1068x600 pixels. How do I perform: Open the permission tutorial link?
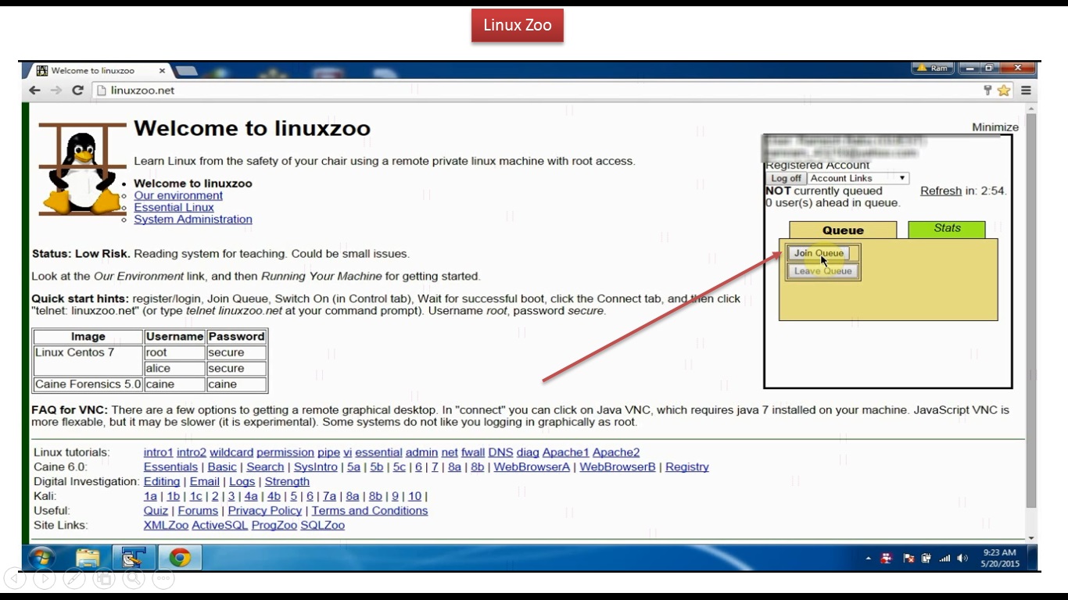[x=285, y=452]
